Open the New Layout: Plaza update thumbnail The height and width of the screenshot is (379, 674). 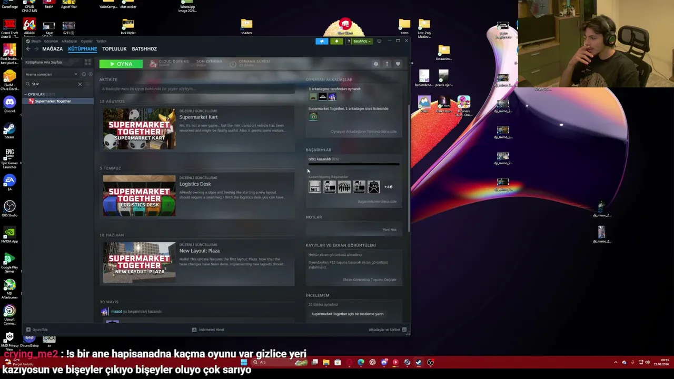[x=139, y=262]
